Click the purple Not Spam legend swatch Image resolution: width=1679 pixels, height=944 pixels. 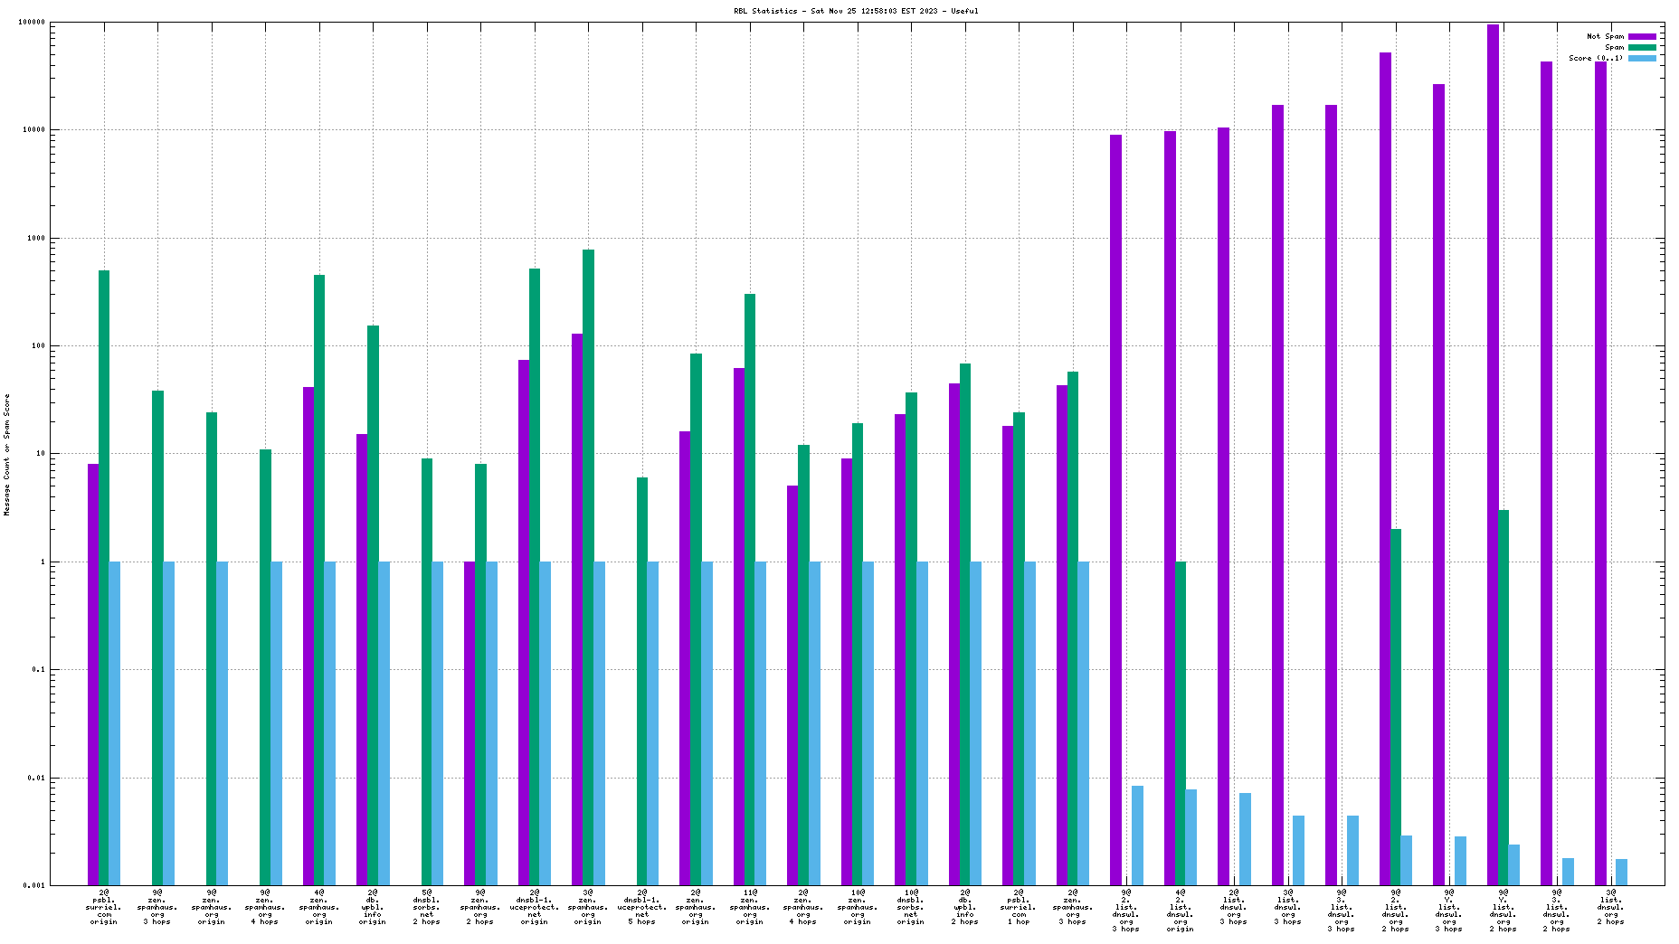[x=1642, y=36]
